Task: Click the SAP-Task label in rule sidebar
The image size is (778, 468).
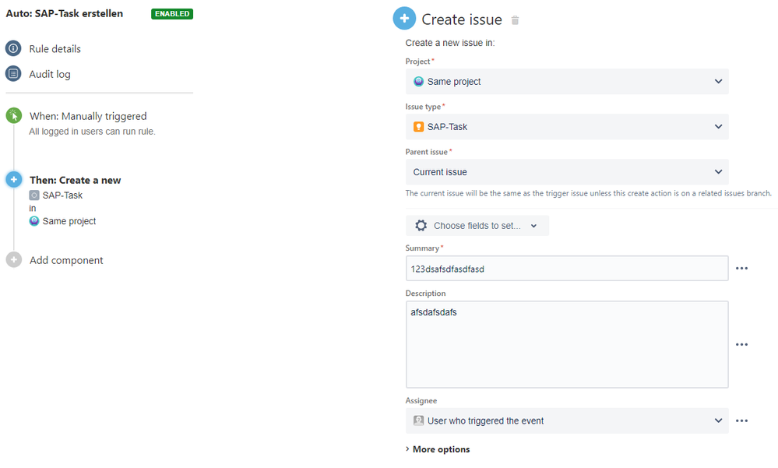Action: (62, 195)
